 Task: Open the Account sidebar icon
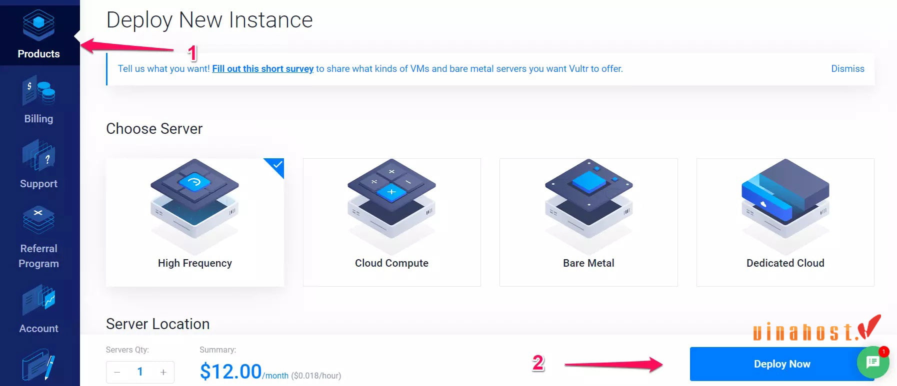38,300
